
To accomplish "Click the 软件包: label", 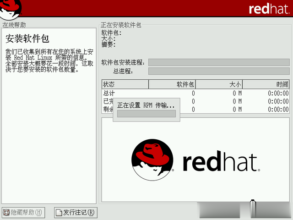I will tap(111, 33).
